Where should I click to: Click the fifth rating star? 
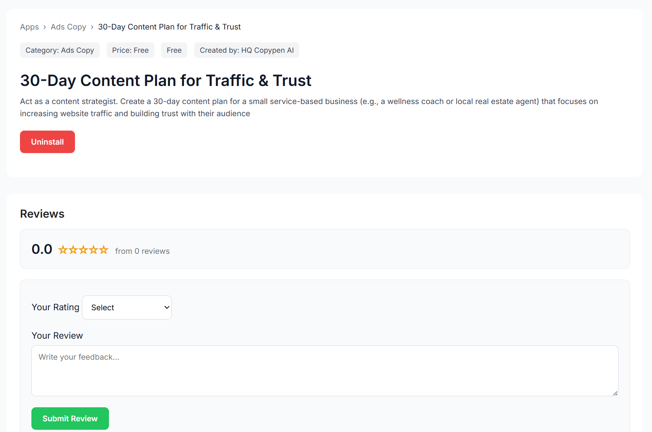(104, 249)
